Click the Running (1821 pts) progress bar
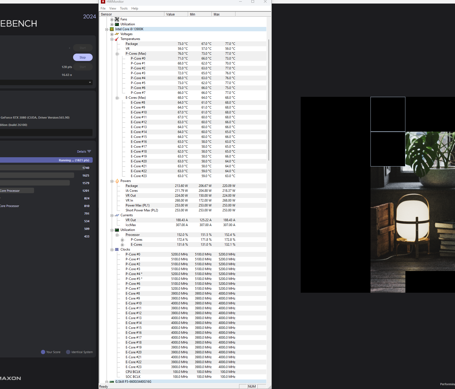The image size is (455, 389). (x=46, y=160)
